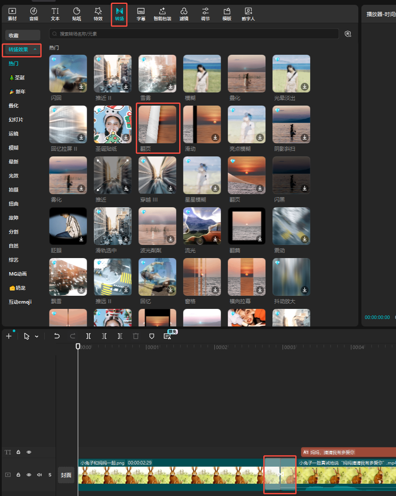Open the selection tool mode dropdown arrow
Screen dimensions: 396x496
37,337
